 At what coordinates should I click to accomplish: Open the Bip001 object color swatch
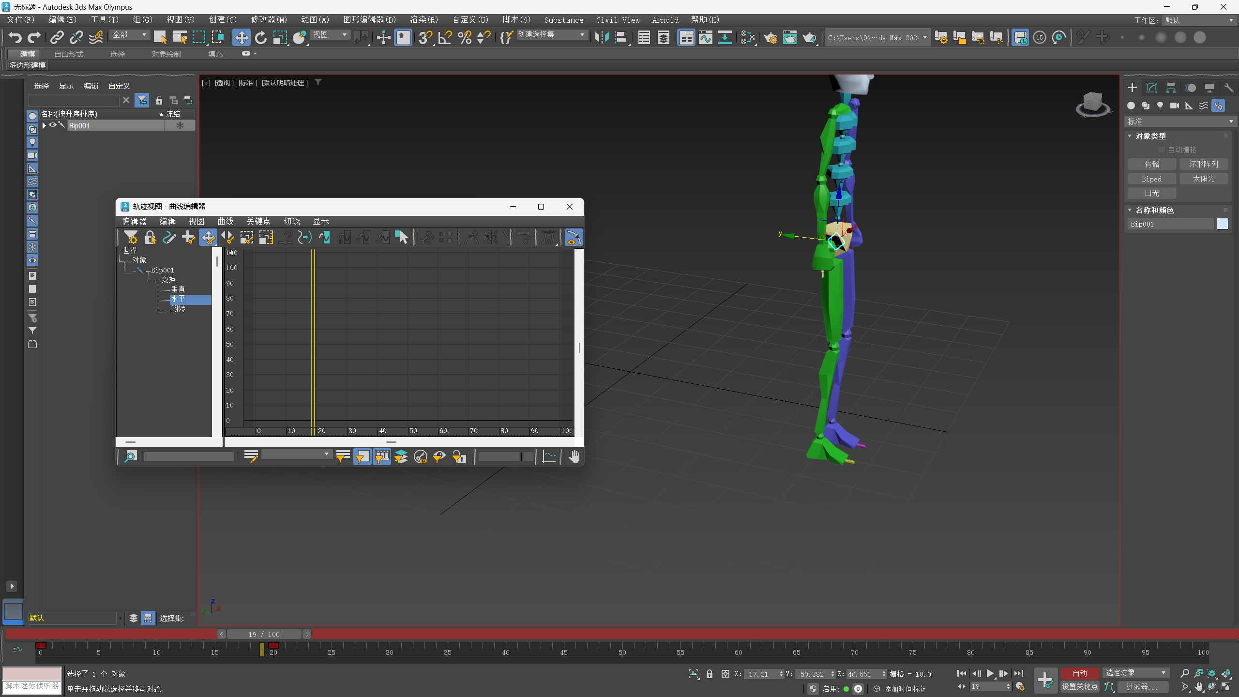[1223, 224]
